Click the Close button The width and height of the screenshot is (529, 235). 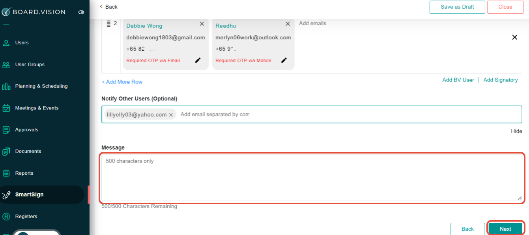click(505, 7)
